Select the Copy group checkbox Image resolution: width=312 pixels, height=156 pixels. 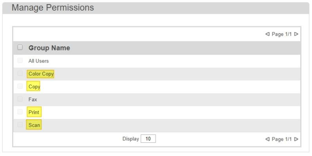[x=20, y=86]
